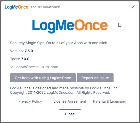140x123 pixels.
Task: Open the Privacy Policy link
Action: click(30, 101)
